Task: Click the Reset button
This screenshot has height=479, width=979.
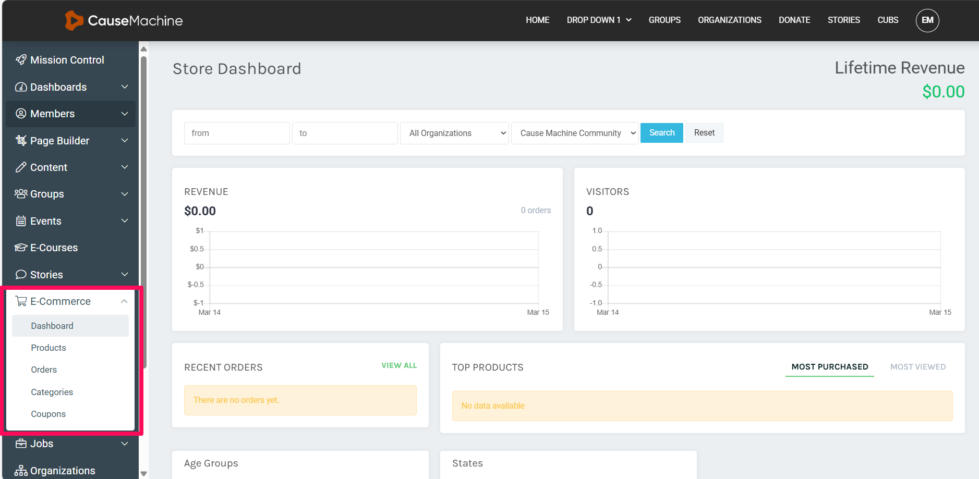Action: (x=704, y=133)
